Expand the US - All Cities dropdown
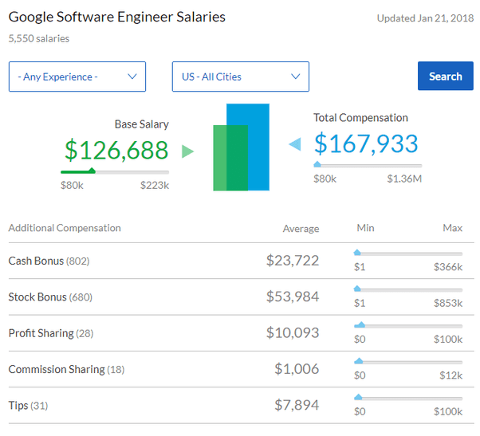This screenshot has height=436, width=480. pos(240,77)
